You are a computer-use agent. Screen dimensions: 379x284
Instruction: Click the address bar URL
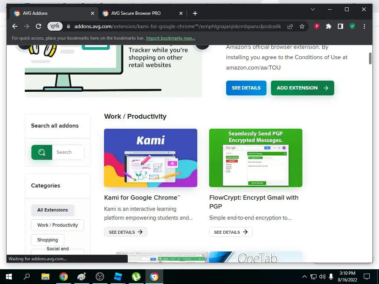pyautogui.click(x=177, y=26)
